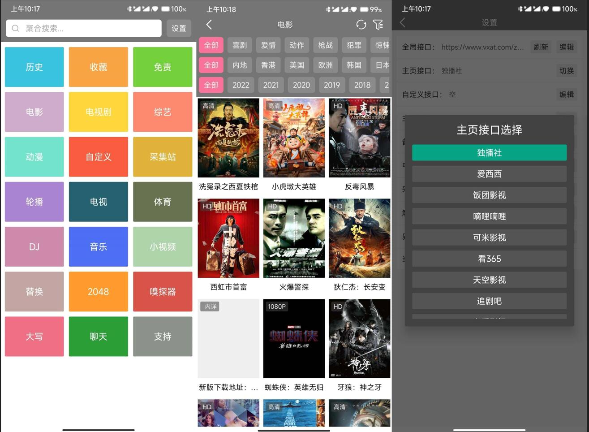Screen dimensions: 589x432
Task: Open the 电影 purple tile
Action: pos(34,112)
